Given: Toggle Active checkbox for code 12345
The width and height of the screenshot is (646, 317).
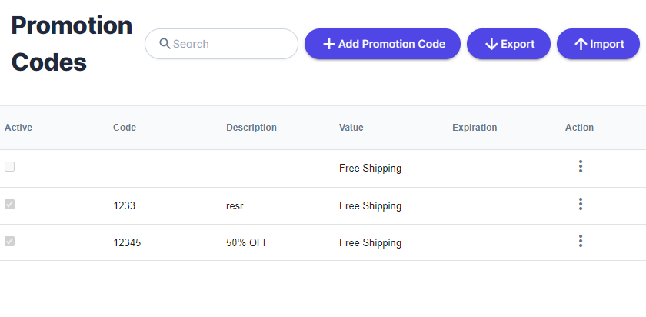Looking at the screenshot, I should coord(9,241).
